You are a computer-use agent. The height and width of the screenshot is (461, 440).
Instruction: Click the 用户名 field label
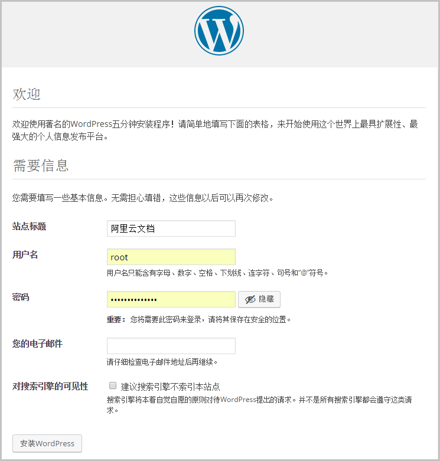click(25, 254)
